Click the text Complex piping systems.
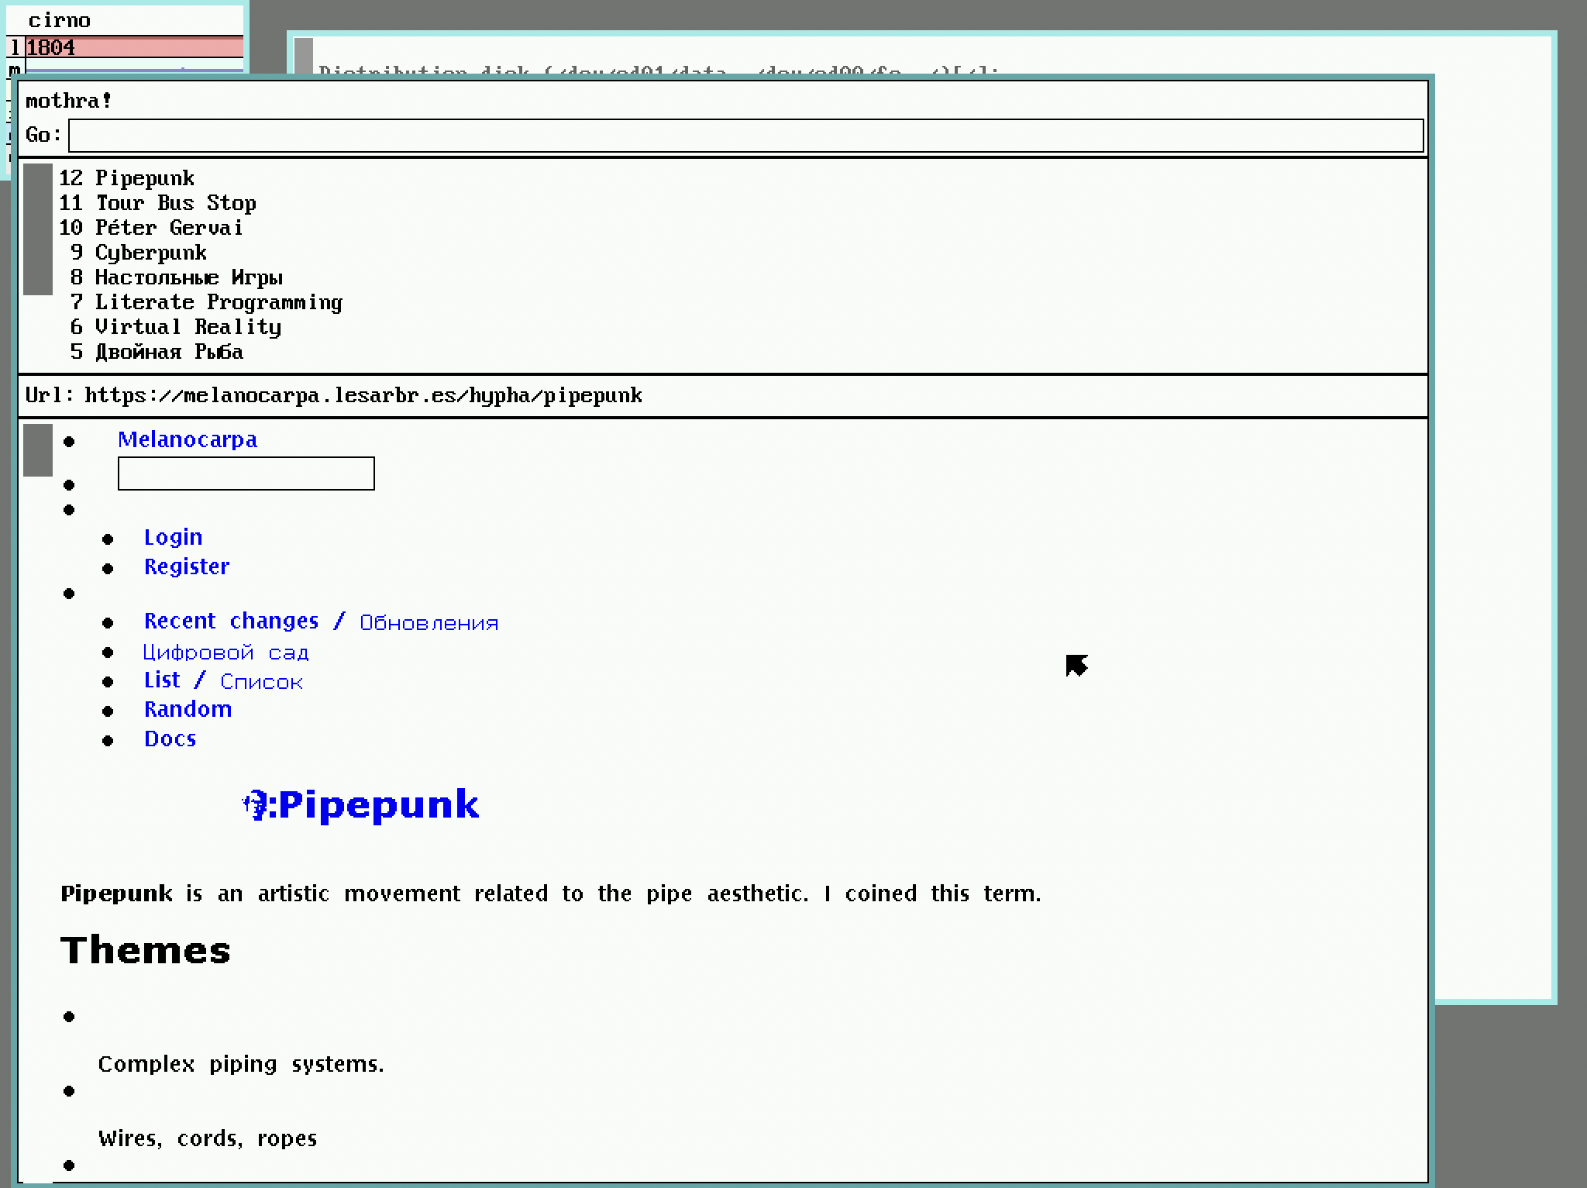The width and height of the screenshot is (1587, 1188). (241, 1065)
